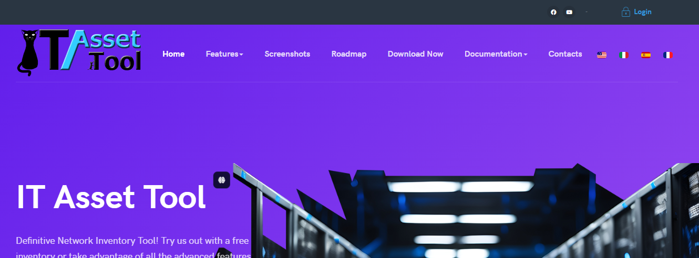The image size is (699, 258).
Task: Open the Screenshots page
Action: (287, 54)
